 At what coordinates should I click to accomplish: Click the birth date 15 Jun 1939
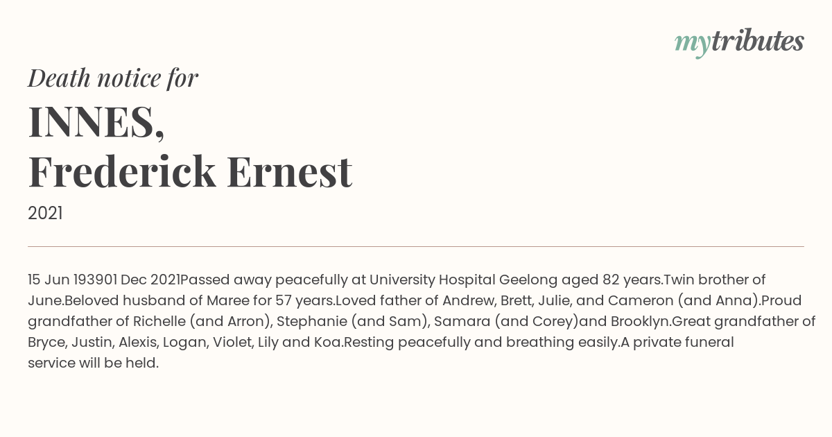[71, 280]
